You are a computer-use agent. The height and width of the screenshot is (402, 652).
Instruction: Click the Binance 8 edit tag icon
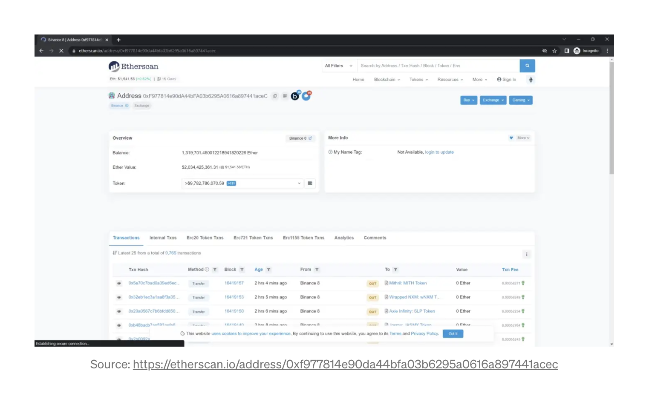(310, 138)
